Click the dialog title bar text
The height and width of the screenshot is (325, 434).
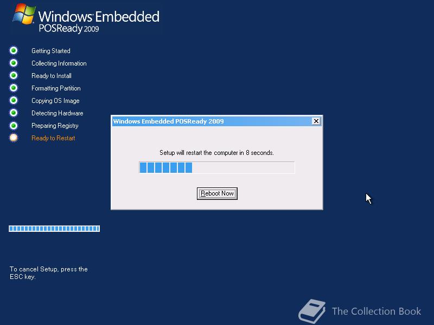point(168,121)
